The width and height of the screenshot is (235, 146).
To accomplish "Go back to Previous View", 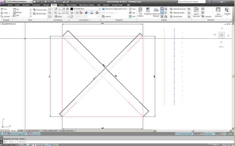I will [40, 10].
